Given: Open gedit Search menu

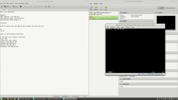Looking at the screenshot, I should coord(12,4).
